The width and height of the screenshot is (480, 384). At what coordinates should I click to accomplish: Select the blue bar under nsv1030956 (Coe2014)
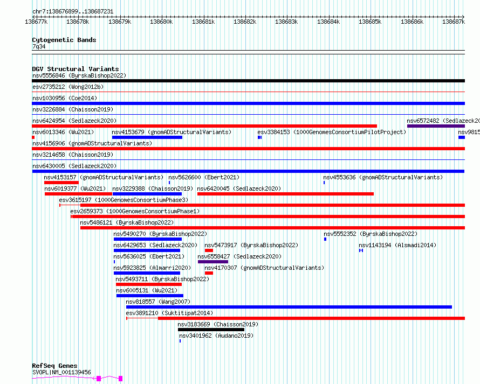click(x=248, y=103)
